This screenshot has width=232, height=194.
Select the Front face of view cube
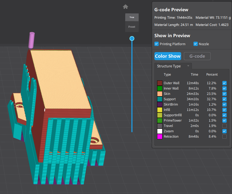coord(132,27)
